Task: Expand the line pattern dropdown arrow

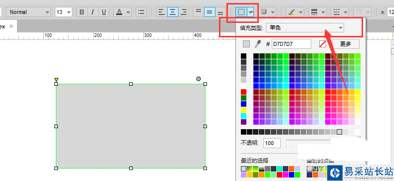Action: pyautogui.click(x=346, y=12)
